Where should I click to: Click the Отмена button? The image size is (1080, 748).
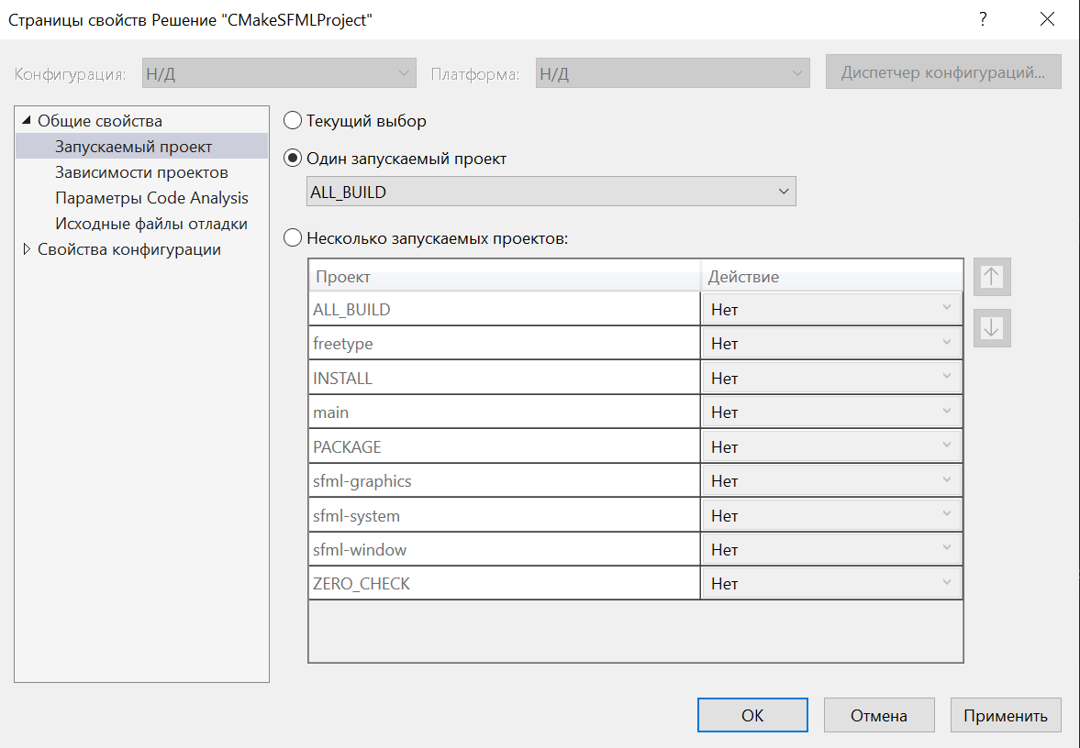pos(878,716)
